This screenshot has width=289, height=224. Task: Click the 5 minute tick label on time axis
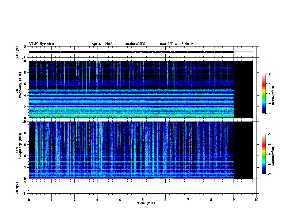point(143,200)
